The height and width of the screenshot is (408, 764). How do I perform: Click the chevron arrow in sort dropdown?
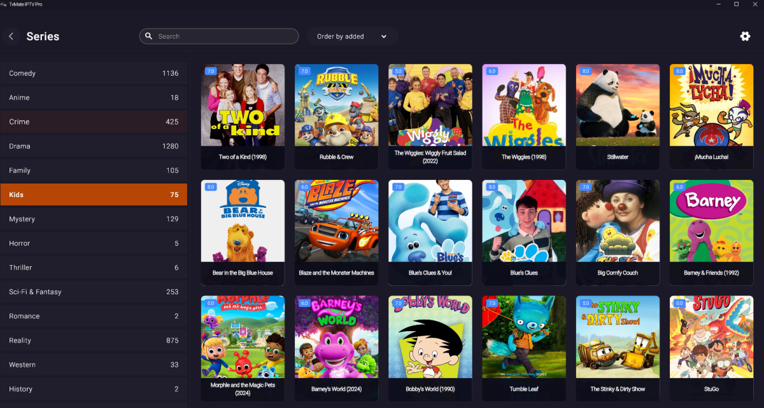pos(384,36)
